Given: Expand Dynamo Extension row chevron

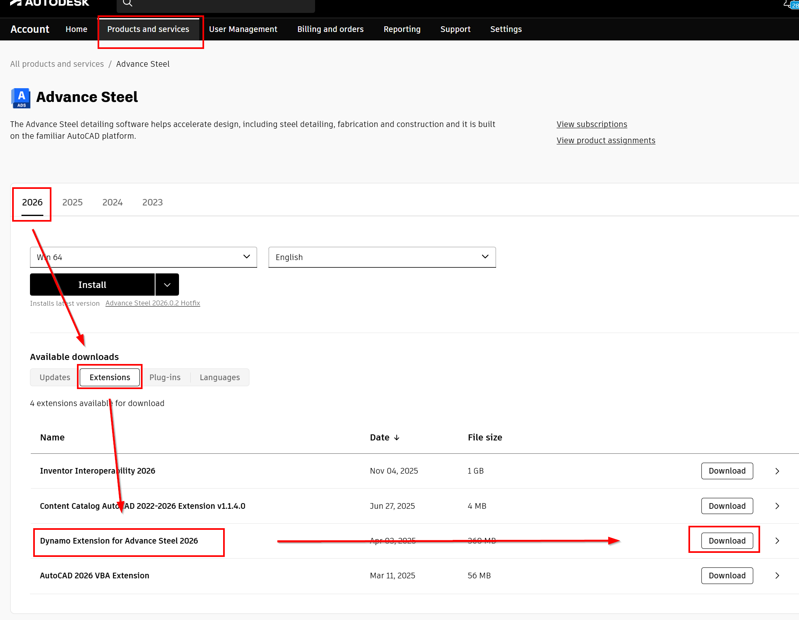Looking at the screenshot, I should [x=777, y=541].
